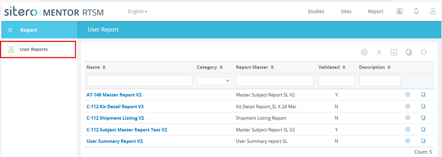The height and width of the screenshot is (157, 442).
Task: Click the Sitero Mentor RTSM logo
Action: point(54,12)
